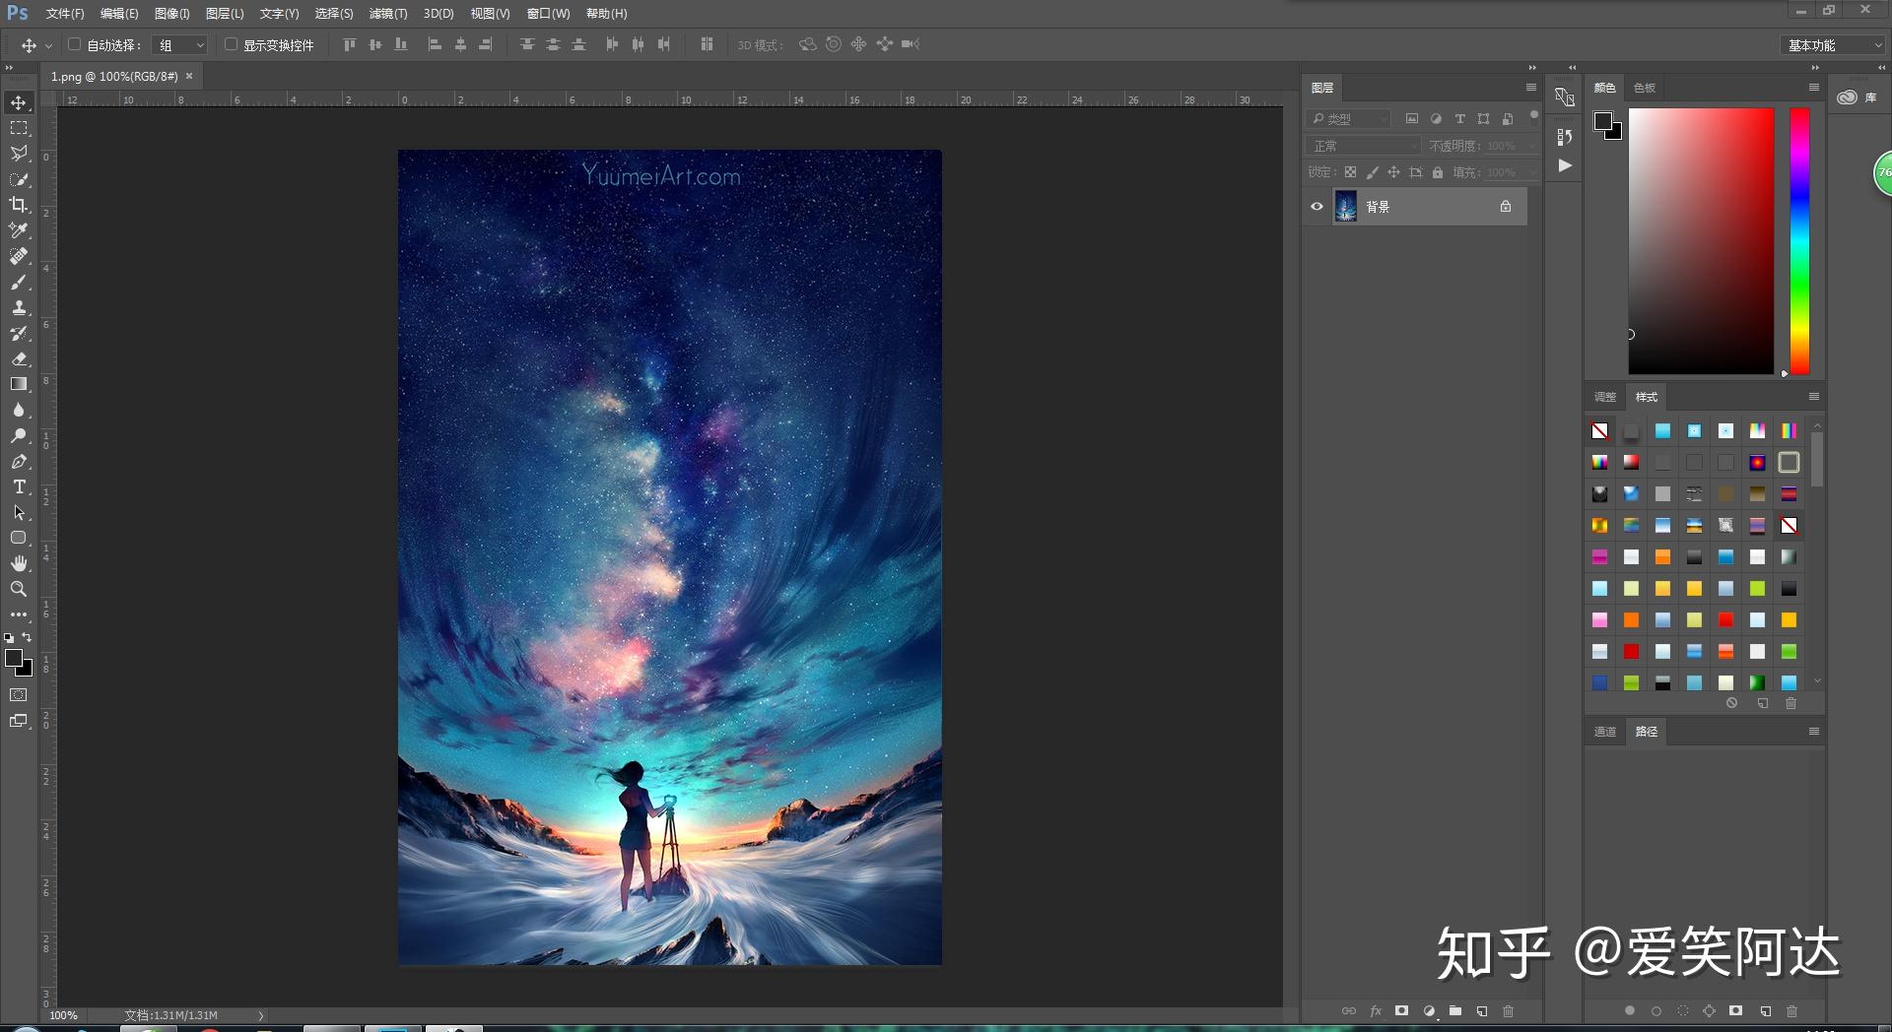The width and height of the screenshot is (1892, 1032).
Task: Open the Libraries (库) panel icon
Action: tap(1847, 97)
